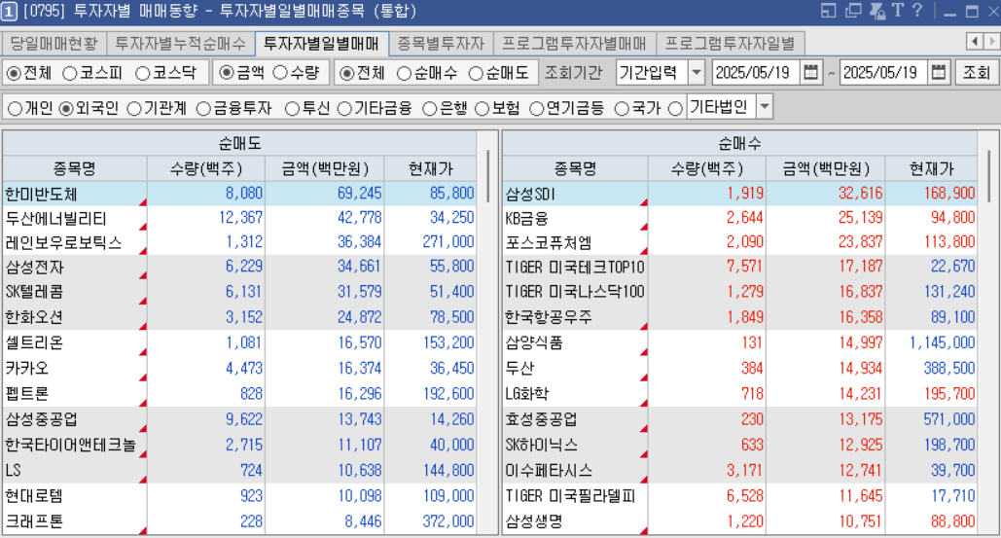This screenshot has height=538, width=1001.
Task: Select the 순매도 radio button
Action: click(476, 73)
